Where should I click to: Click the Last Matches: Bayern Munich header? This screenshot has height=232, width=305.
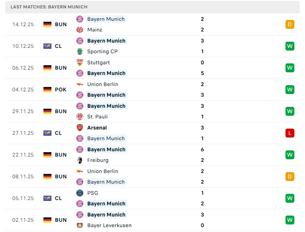49,7
